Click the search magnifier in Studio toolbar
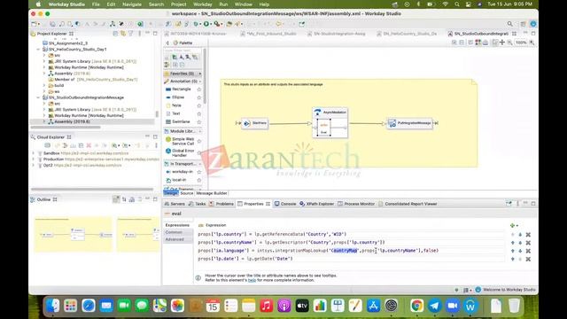The image size is (567, 319). click(510, 24)
